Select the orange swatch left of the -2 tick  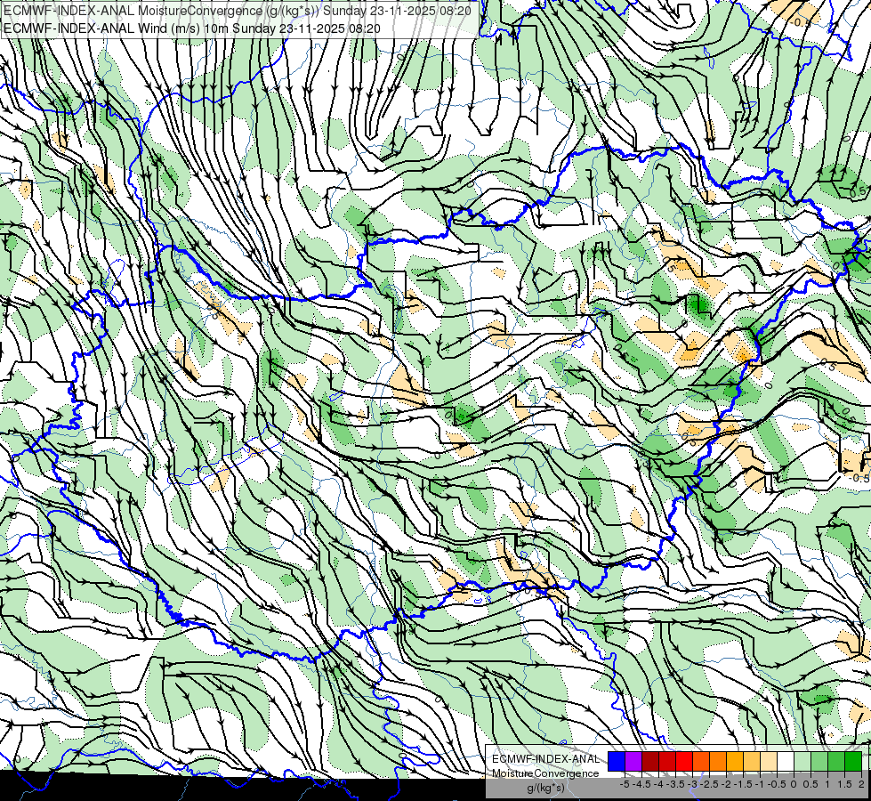pos(718,762)
